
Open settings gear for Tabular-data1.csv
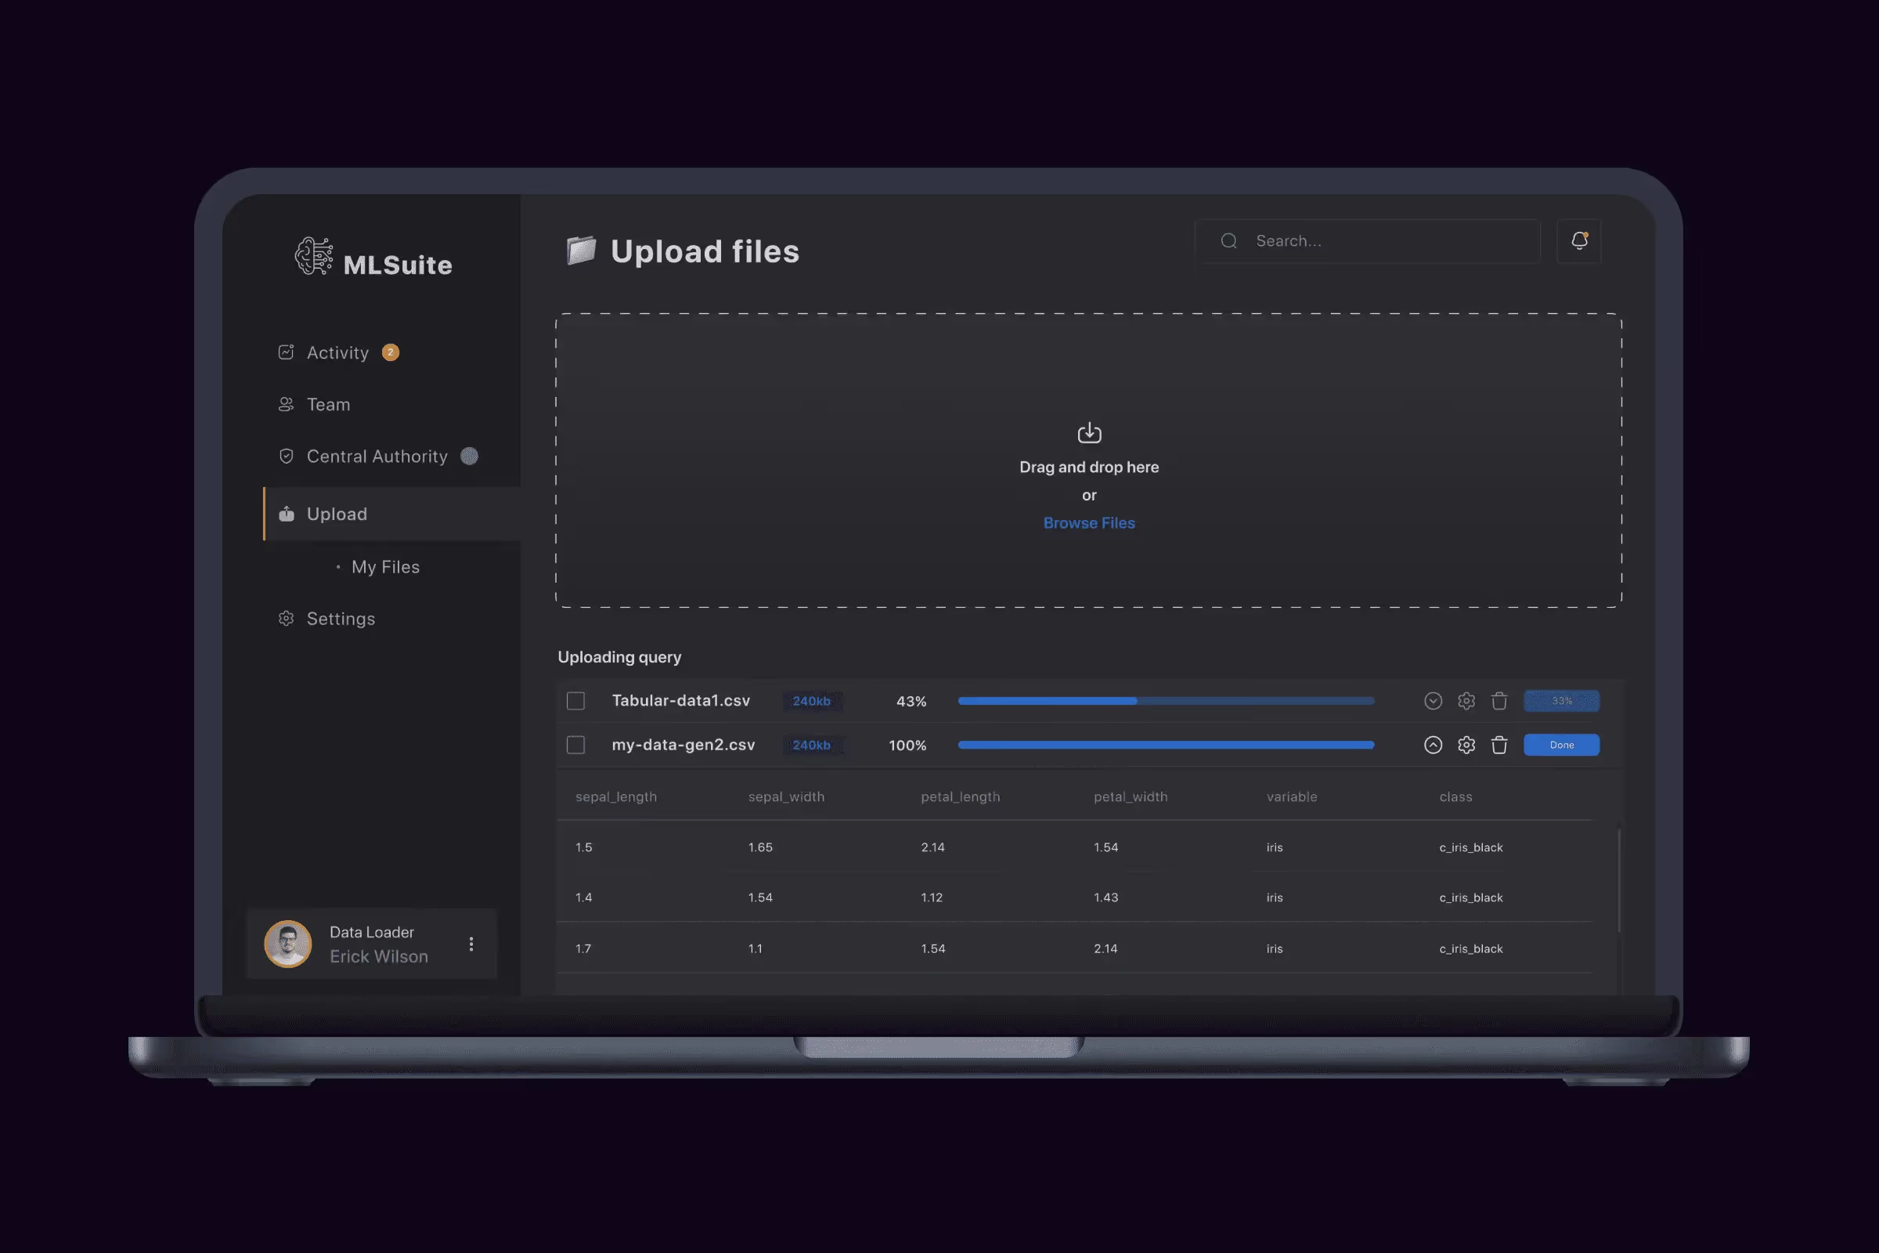[1466, 701]
